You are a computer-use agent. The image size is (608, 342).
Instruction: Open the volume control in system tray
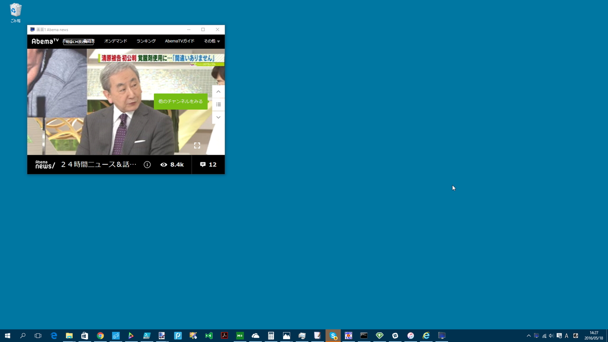pyautogui.click(x=551, y=336)
